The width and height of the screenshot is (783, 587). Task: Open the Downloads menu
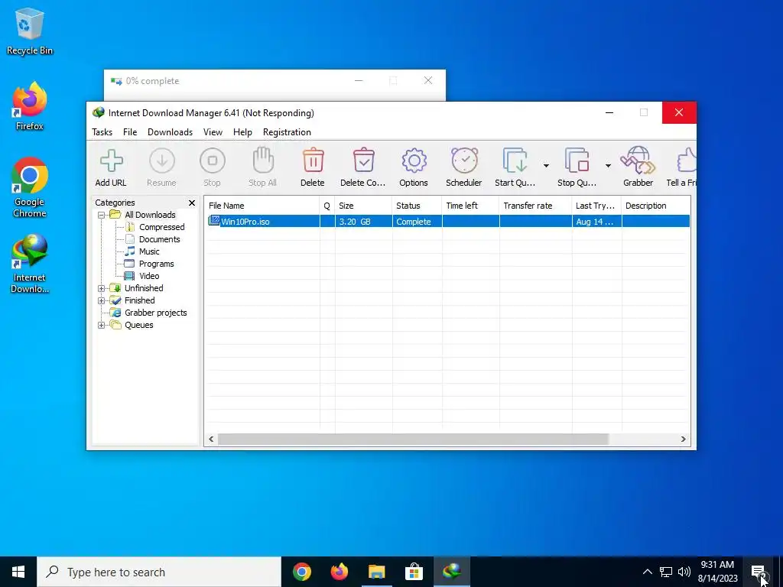coord(170,132)
